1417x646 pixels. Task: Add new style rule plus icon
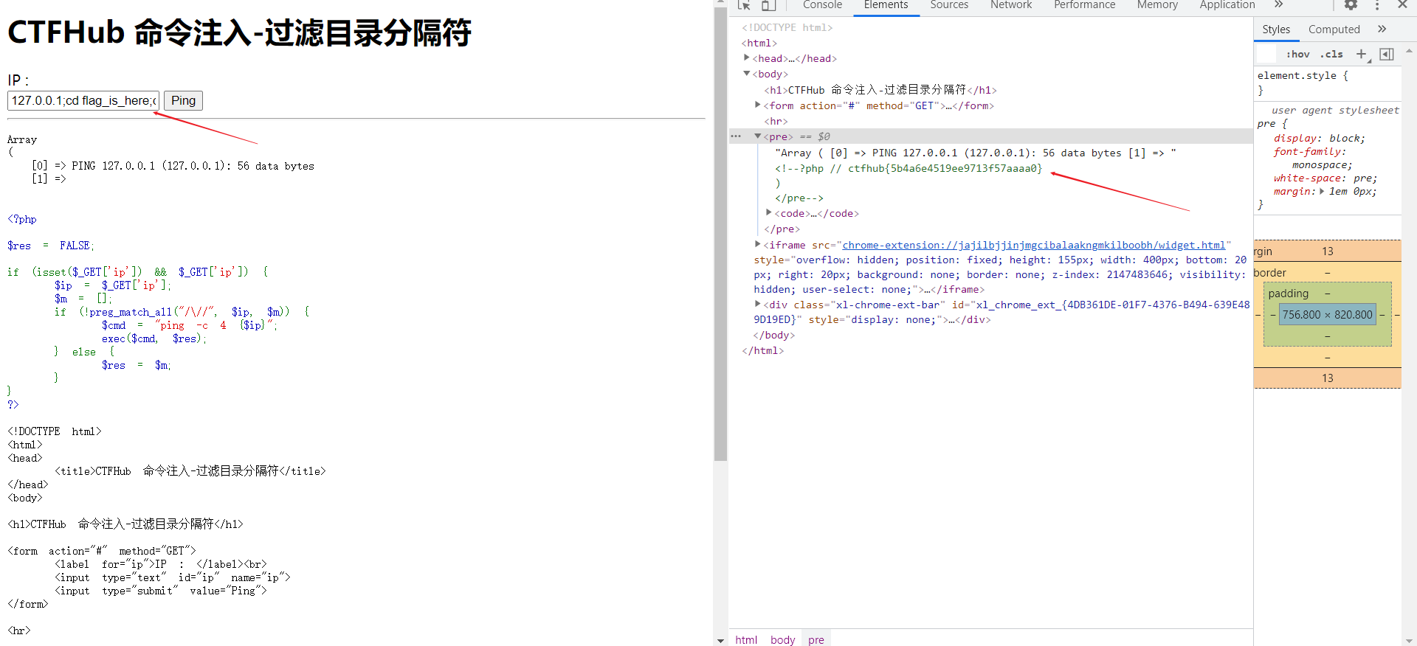[x=1362, y=54]
